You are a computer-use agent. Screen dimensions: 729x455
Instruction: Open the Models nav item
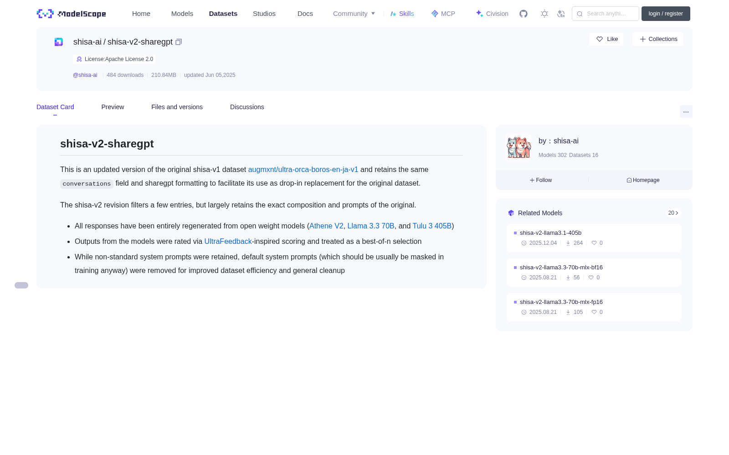[x=182, y=14]
